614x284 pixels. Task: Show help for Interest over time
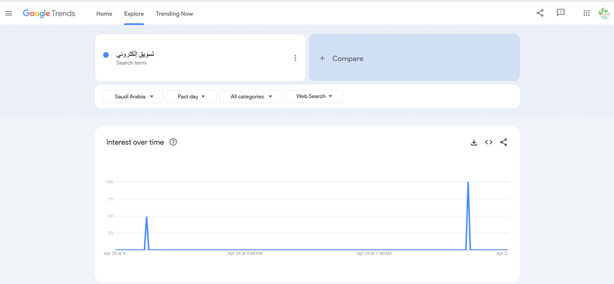(x=173, y=142)
